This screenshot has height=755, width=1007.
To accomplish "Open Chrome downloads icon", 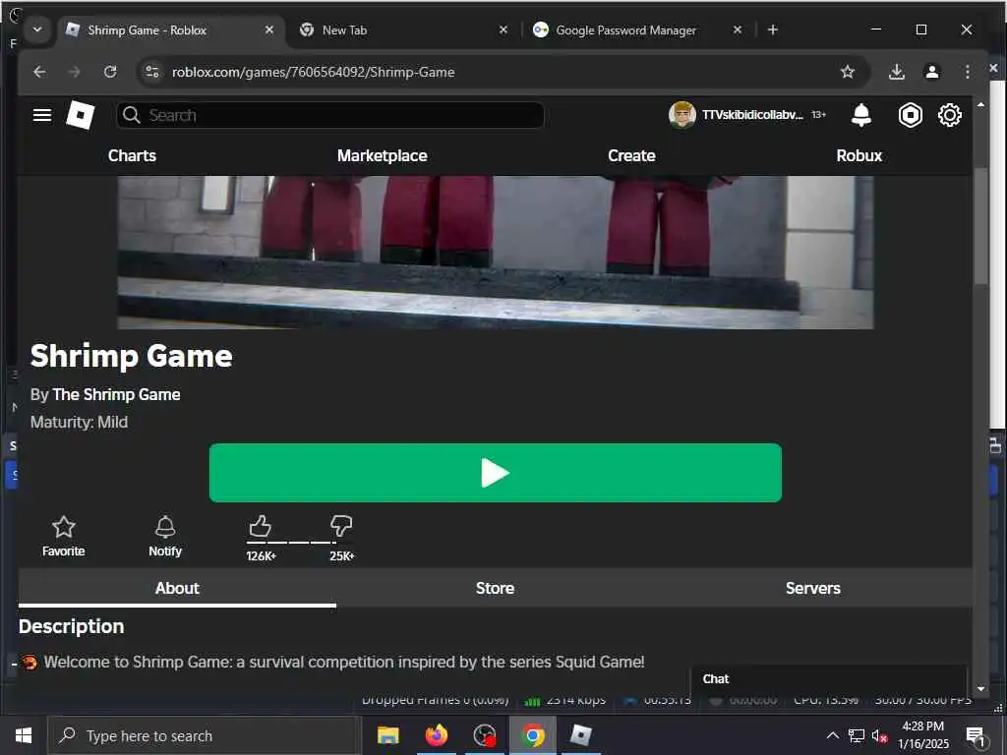I will point(897,72).
